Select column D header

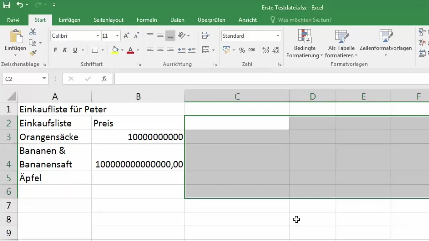click(313, 97)
